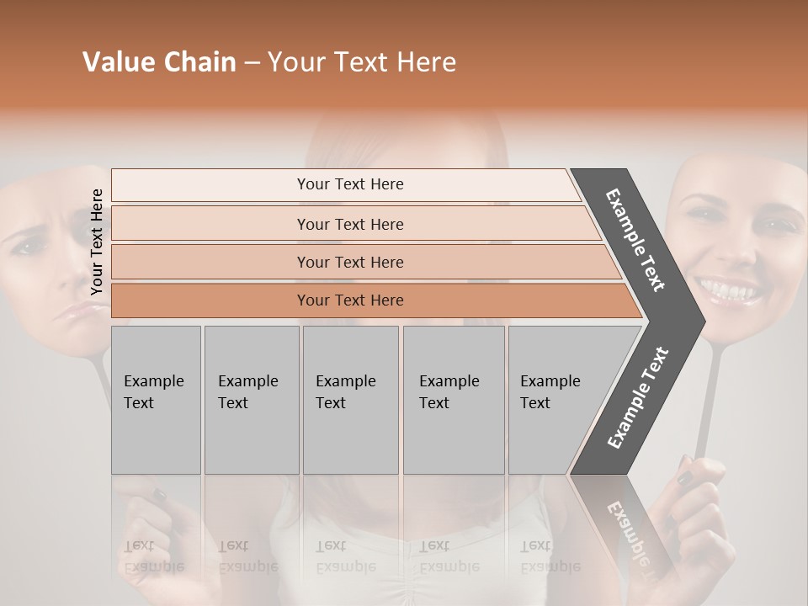
Task: Click the middle gray "Example Text" box
Action: [x=350, y=400]
